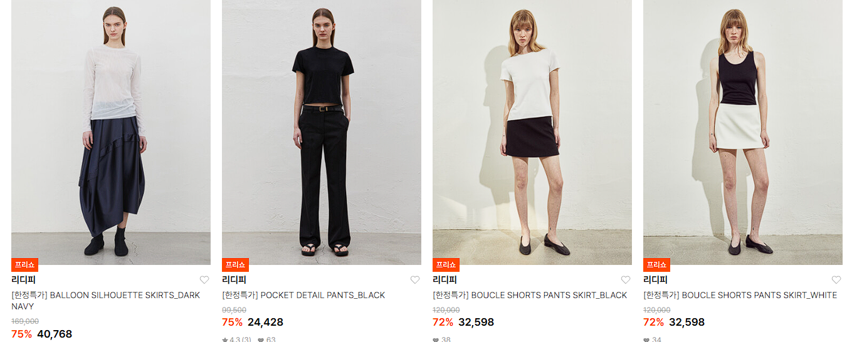Open POCKET DETAIL PANTS_BLACK title link

303,295
